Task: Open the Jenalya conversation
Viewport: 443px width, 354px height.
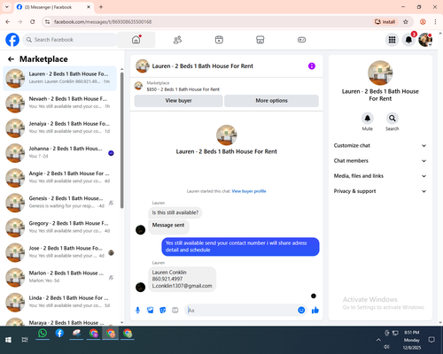Action: click(x=59, y=127)
